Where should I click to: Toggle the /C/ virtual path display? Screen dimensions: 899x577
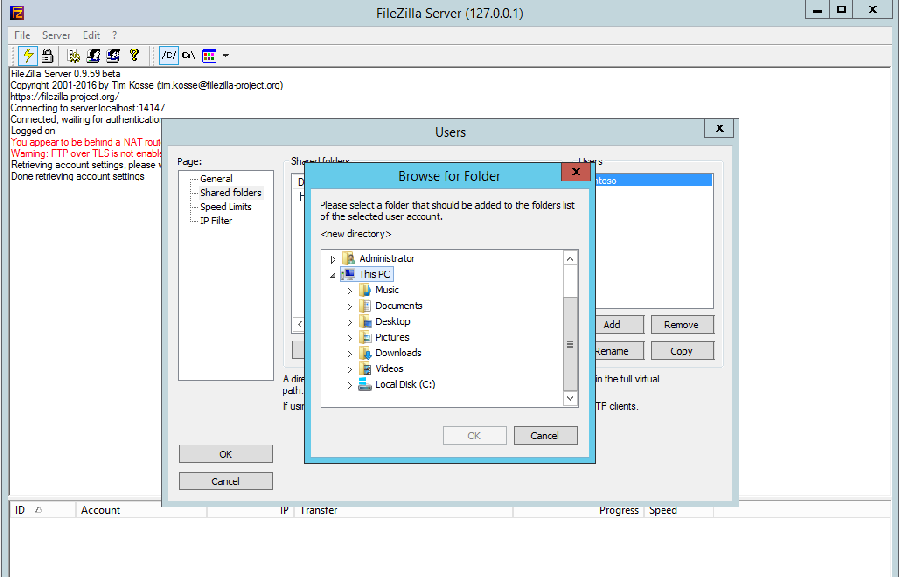tap(169, 56)
